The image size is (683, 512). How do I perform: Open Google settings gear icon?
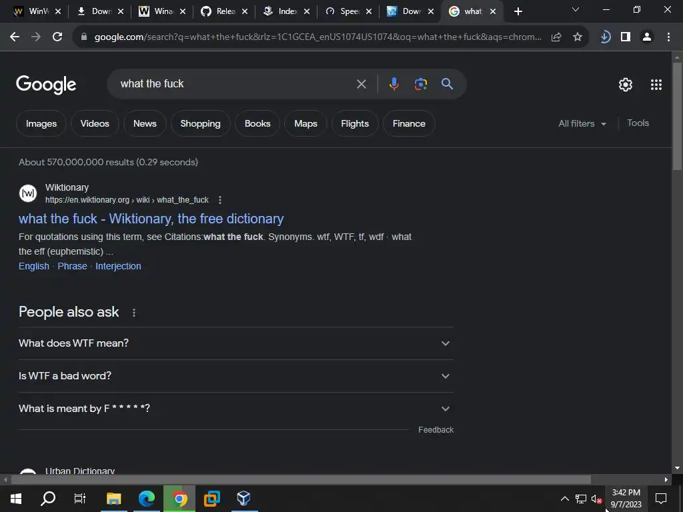coord(626,85)
